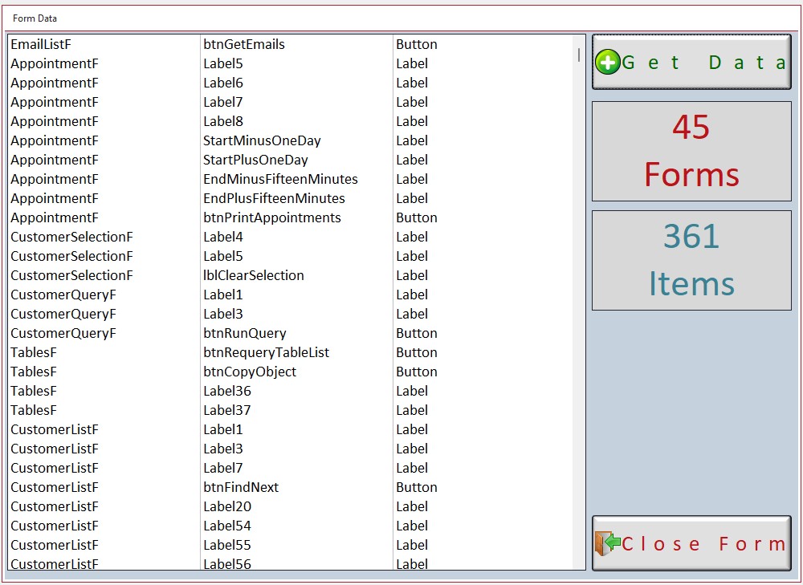Viewport: 803px width, 585px height.
Task: Click the exit door Close Form icon
Action: coord(607,543)
